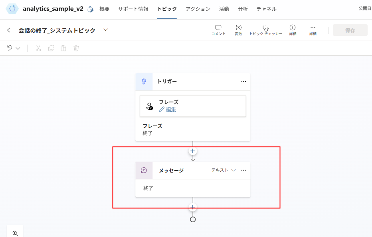
Task: Click the delete trash can icon
Action: [76, 48]
